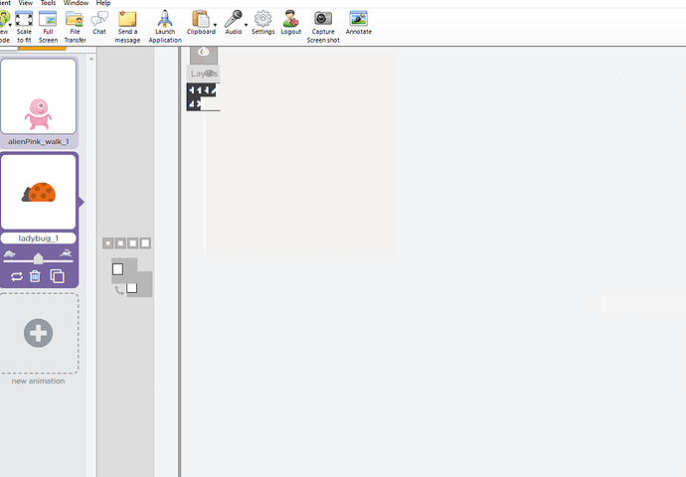This screenshot has width=686, height=477.
Task: Toggle looping for ladybug_1 animation
Action: tap(17, 276)
